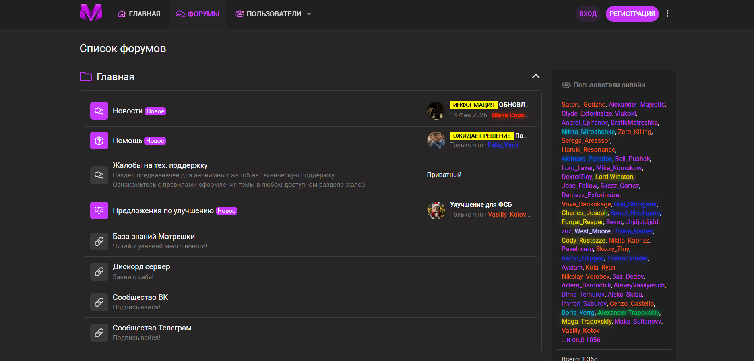Viewport: 754px width, 361px height.
Task: Show more online users via 'и ещё 1056'
Action: pyautogui.click(x=581, y=340)
